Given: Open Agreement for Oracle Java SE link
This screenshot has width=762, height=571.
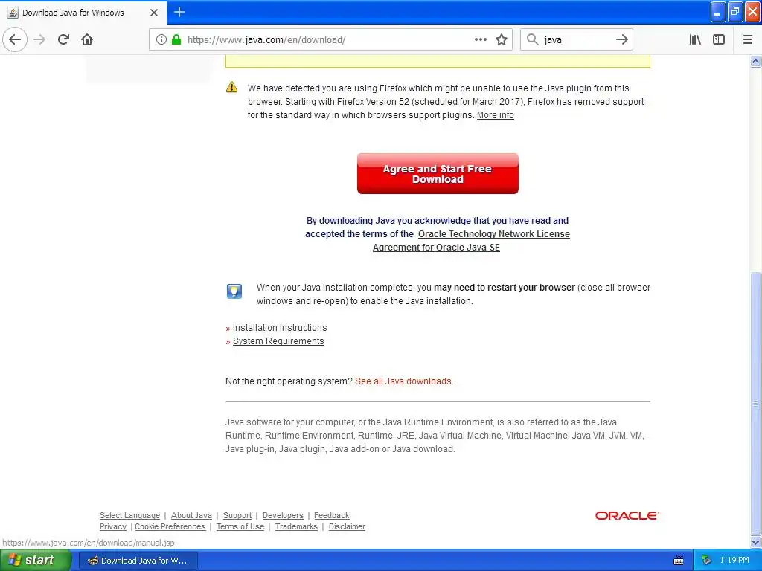Looking at the screenshot, I should click(x=436, y=247).
